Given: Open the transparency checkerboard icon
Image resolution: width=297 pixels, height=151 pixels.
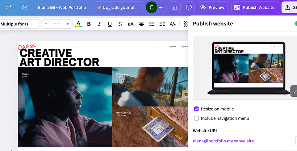Looking at the screenshot, I should coord(186,24).
